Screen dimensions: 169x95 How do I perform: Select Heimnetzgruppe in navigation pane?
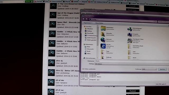click(89, 58)
